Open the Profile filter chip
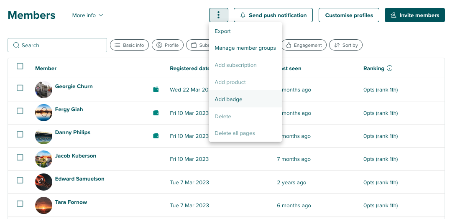The height and width of the screenshot is (219, 460). [x=167, y=45]
